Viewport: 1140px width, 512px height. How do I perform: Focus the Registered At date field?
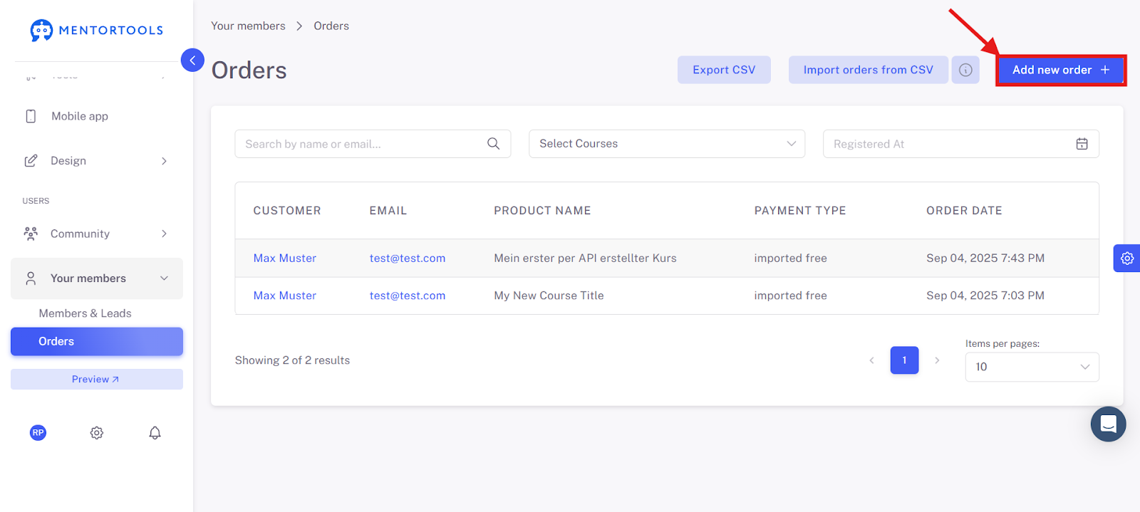click(x=960, y=144)
